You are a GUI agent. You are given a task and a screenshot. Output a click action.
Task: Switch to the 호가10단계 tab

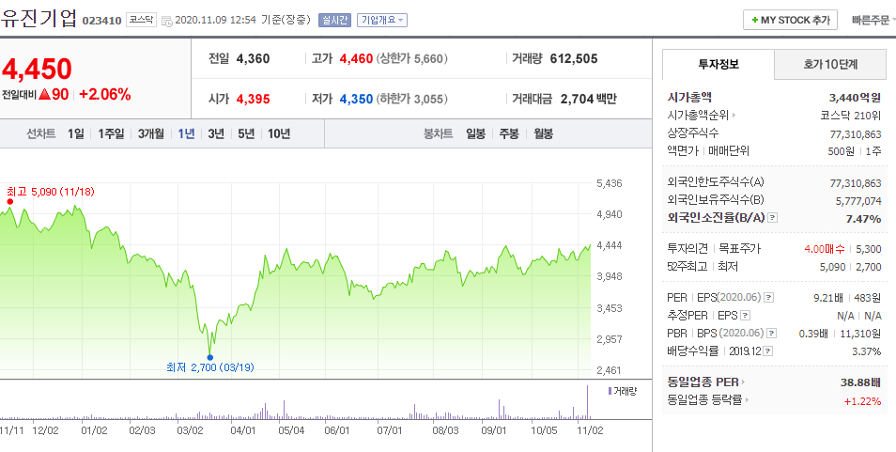(x=829, y=65)
